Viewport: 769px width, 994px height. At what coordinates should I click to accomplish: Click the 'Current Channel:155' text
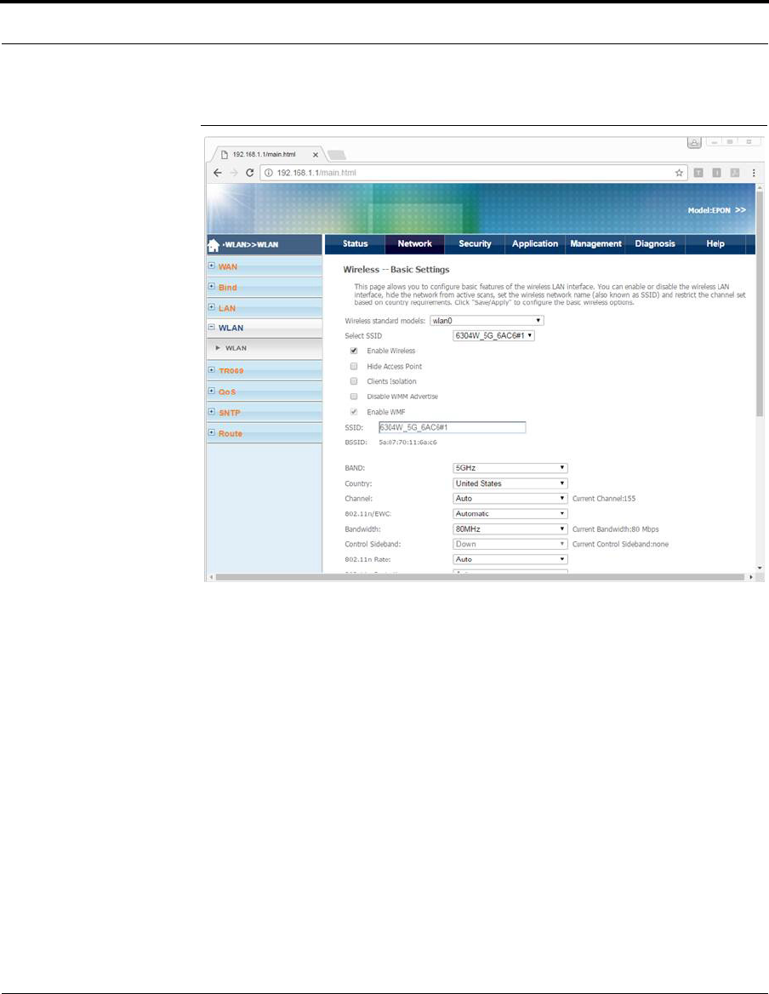[x=604, y=499]
